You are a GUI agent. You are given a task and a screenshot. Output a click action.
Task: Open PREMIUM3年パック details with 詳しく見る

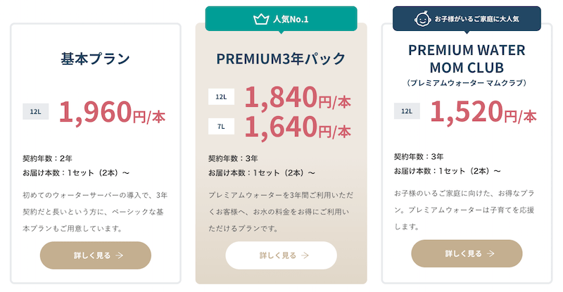pyautogui.click(x=281, y=255)
